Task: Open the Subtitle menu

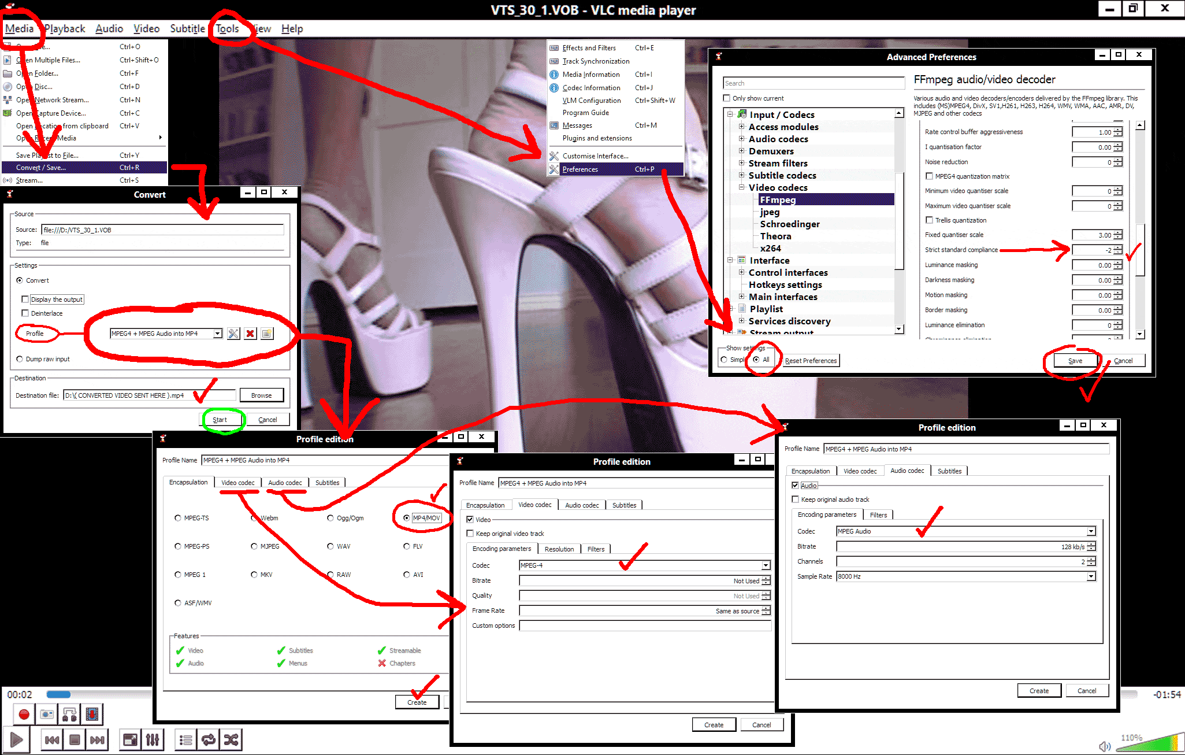Action: coord(187,28)
